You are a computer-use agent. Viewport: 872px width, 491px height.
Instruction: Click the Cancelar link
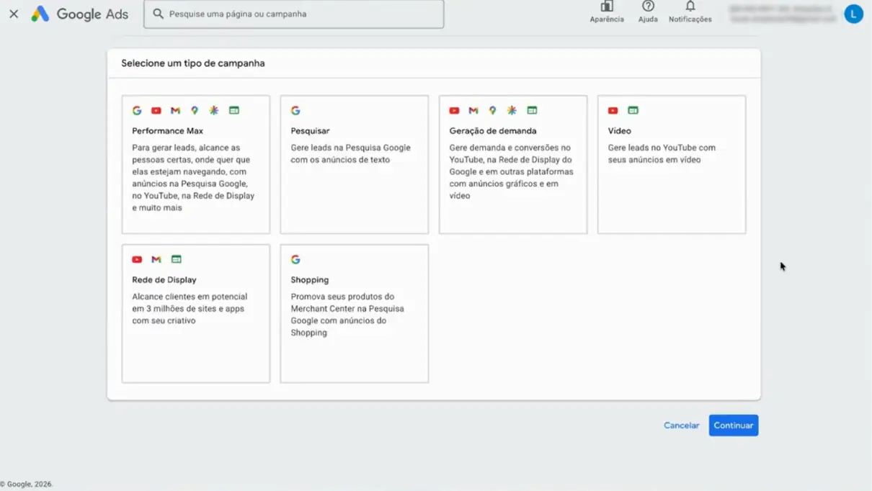tap(681, 425)
